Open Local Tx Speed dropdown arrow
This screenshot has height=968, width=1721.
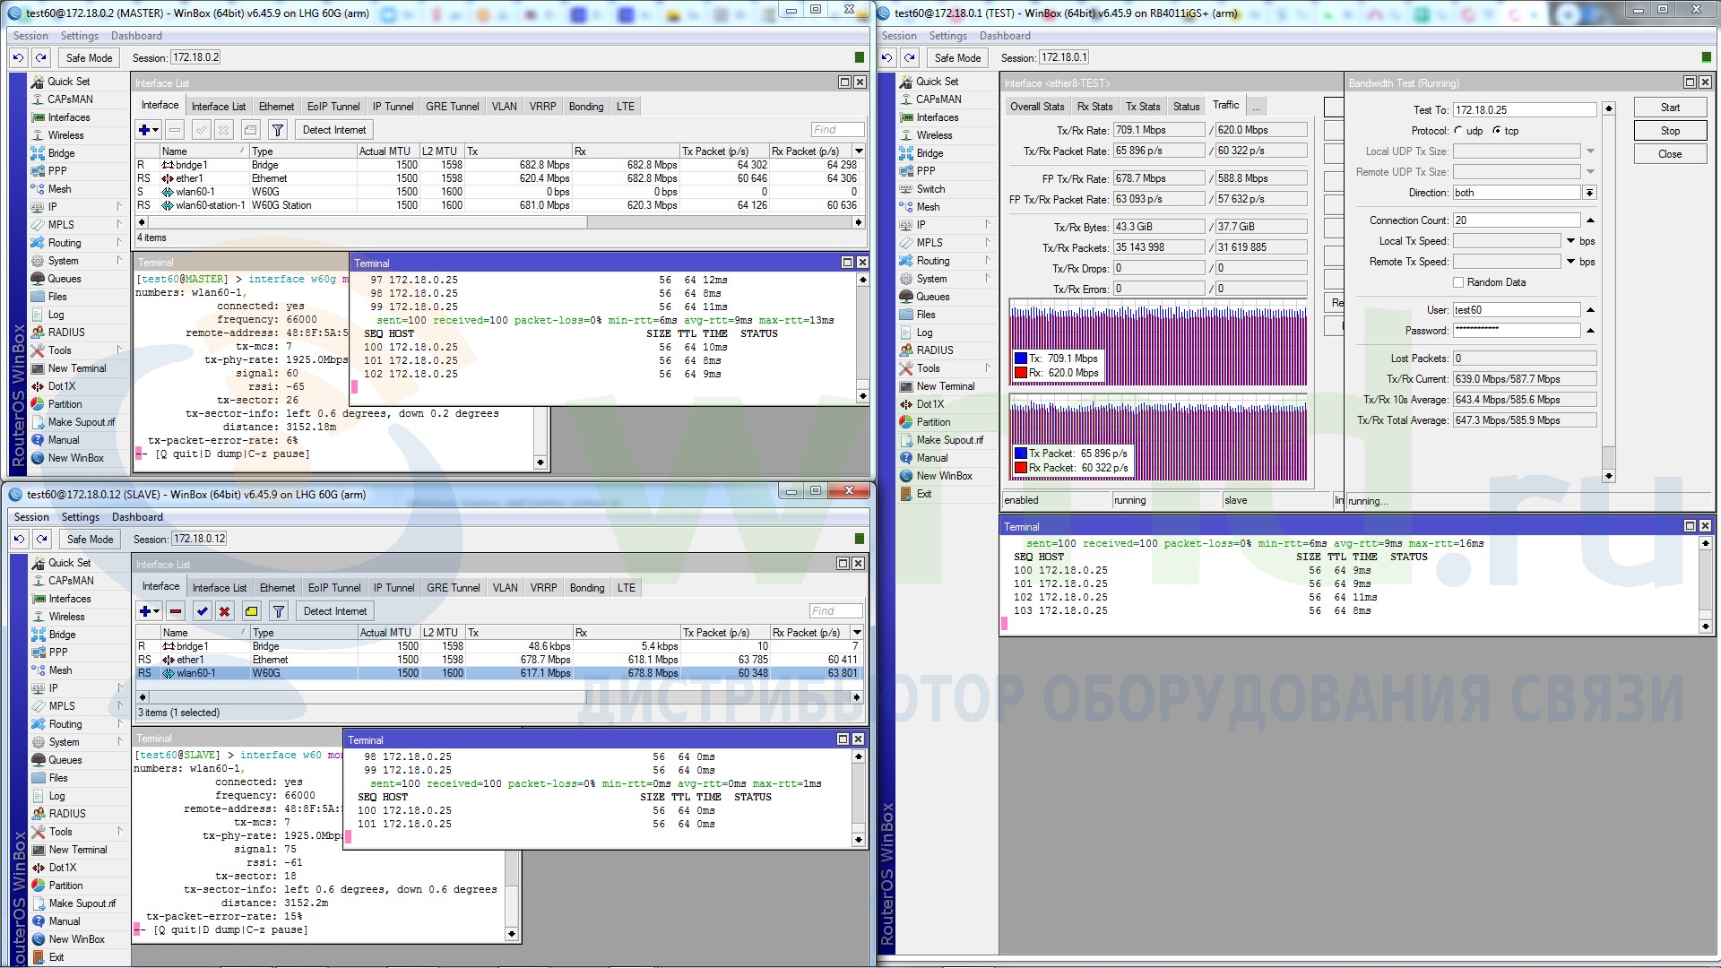1570,241
